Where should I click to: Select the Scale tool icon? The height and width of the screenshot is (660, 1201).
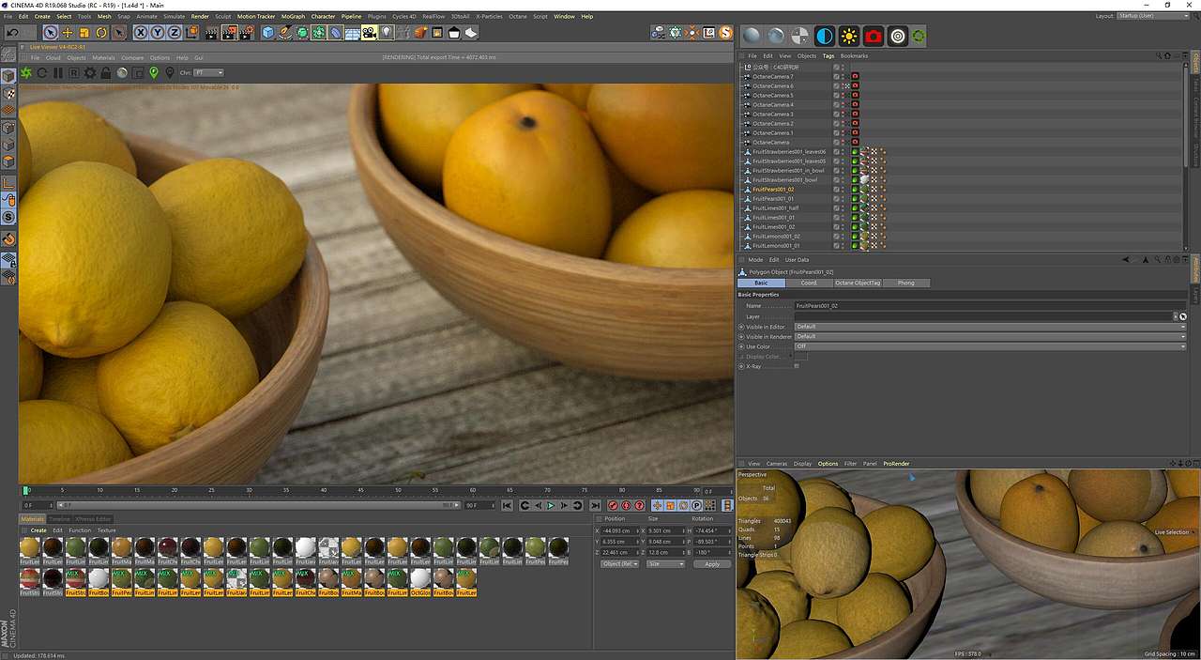84,32
